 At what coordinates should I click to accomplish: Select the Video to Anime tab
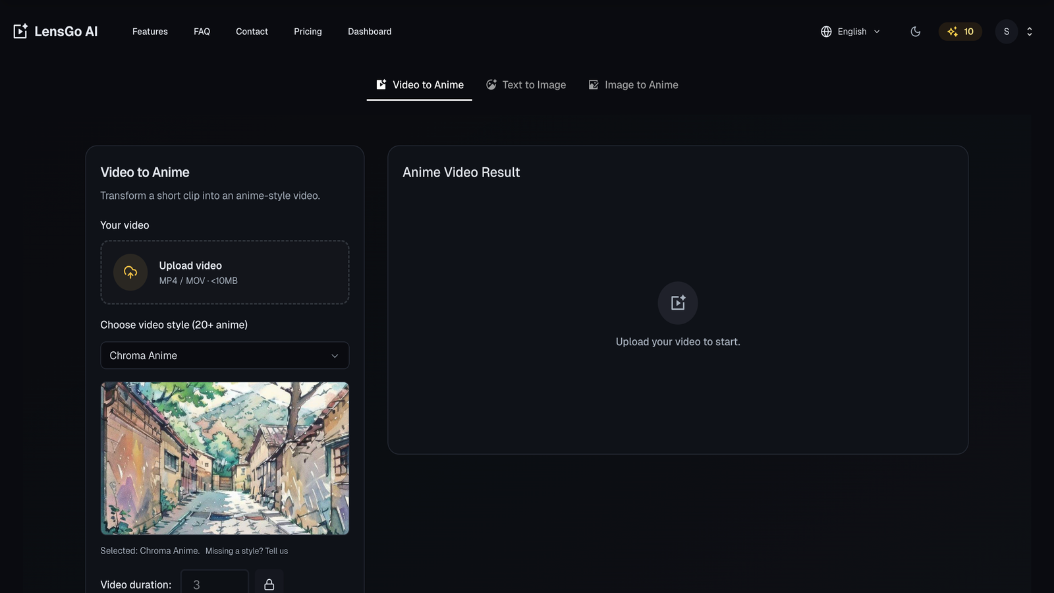click(x=420, y=85)
